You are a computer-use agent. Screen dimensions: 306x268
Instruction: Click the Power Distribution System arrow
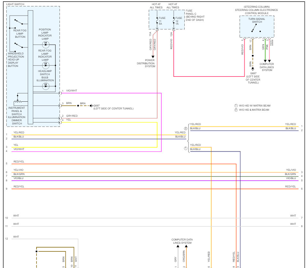153,57
